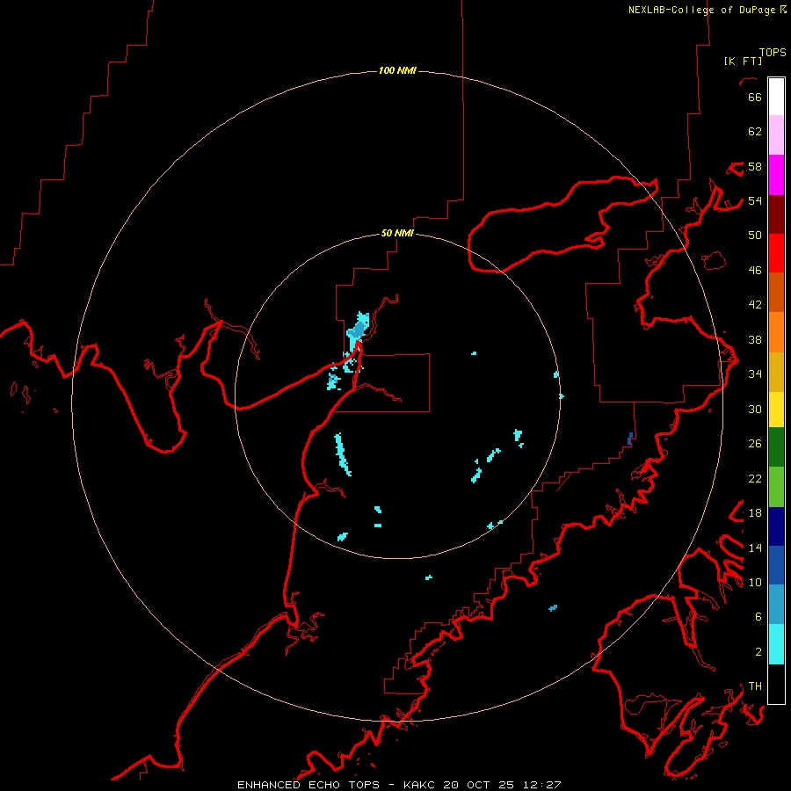Click the 50 NMI range ring label
The height and width of the screenshot is (791, 791).
pyautogui.click(x=397, y=233)
